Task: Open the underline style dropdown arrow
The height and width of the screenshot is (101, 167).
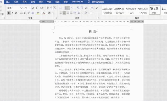Action: (x=18, y=13)
